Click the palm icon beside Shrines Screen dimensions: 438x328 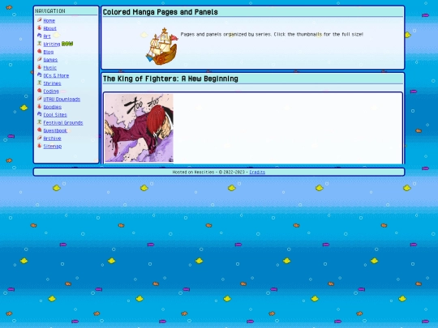tap(40, 83)
